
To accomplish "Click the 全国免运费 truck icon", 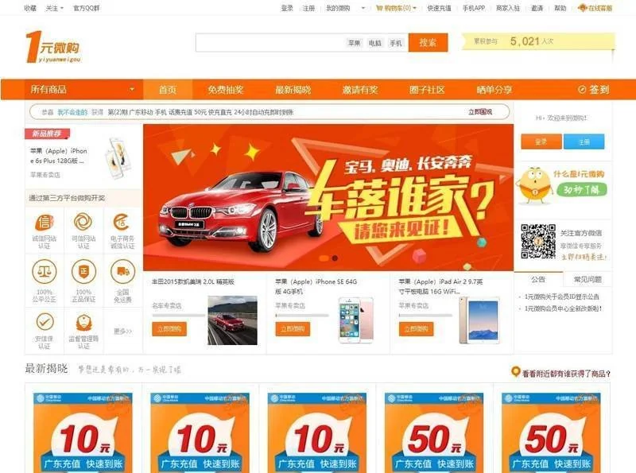I will point(122,271).
